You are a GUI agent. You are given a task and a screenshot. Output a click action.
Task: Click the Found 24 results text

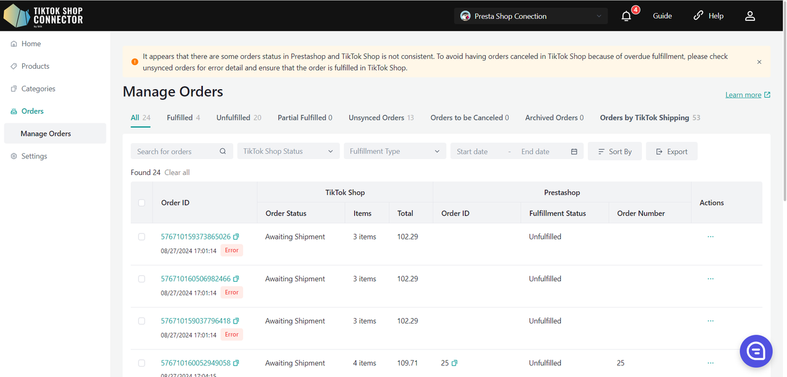(x=146, y=173)
